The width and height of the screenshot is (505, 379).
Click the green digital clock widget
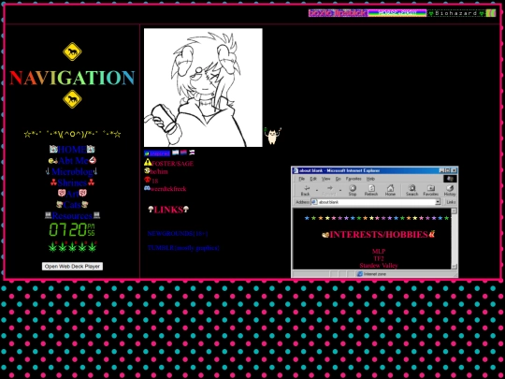(x=72, y=229)
